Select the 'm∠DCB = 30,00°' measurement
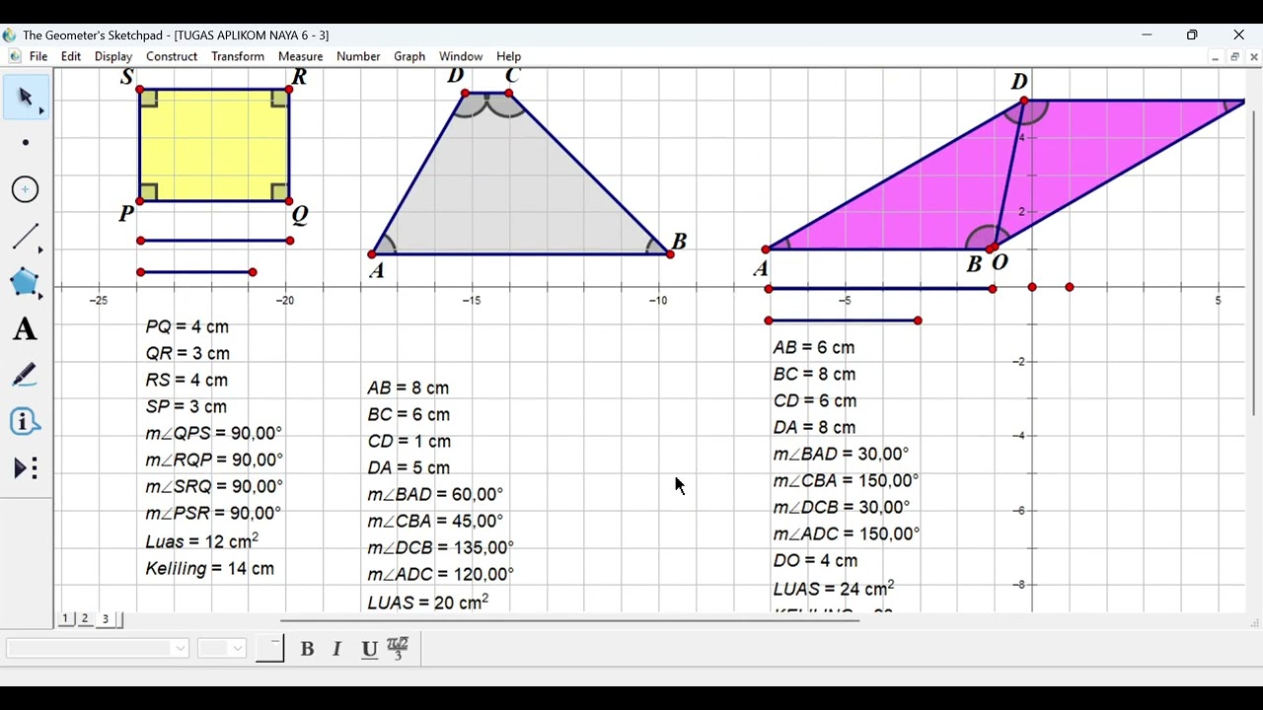The width and height of the screenshot is (1263, 710). (842, 507)
